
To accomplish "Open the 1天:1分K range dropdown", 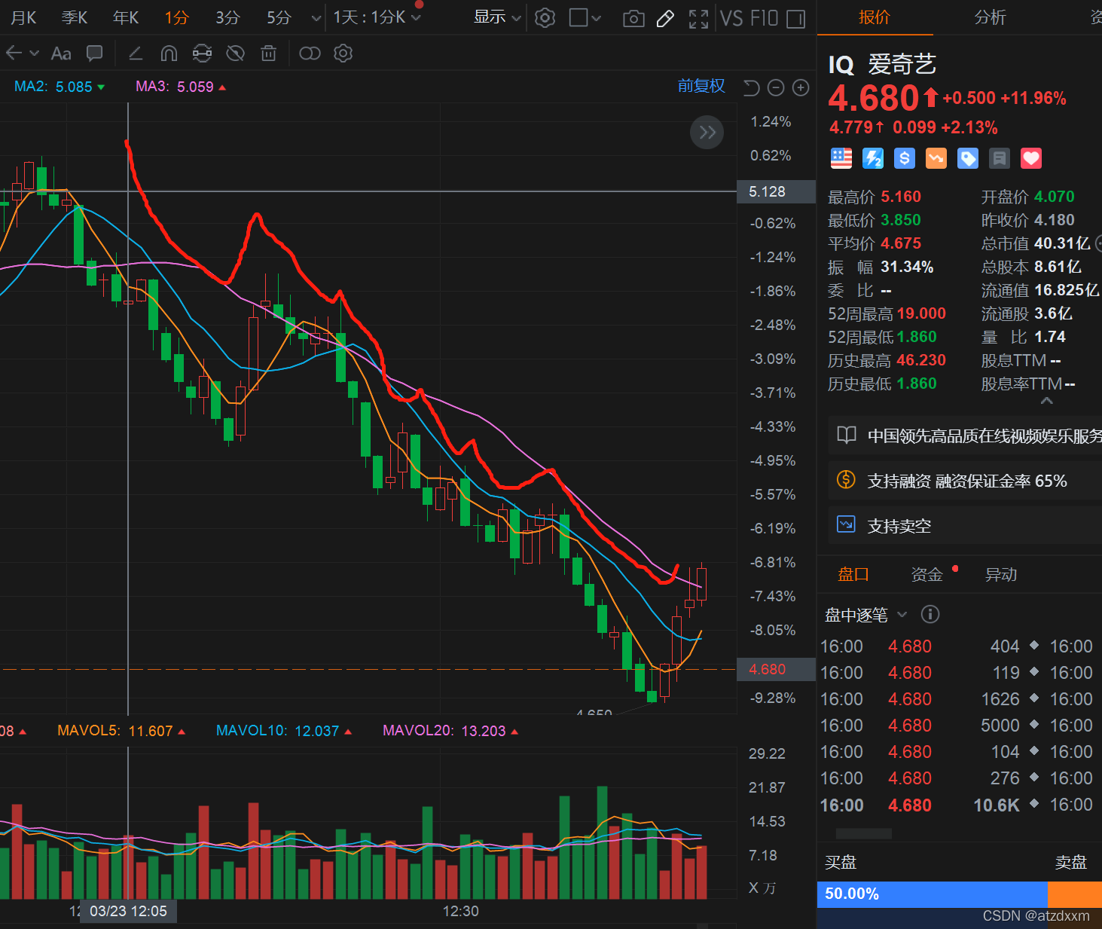I will coord(377,17).
